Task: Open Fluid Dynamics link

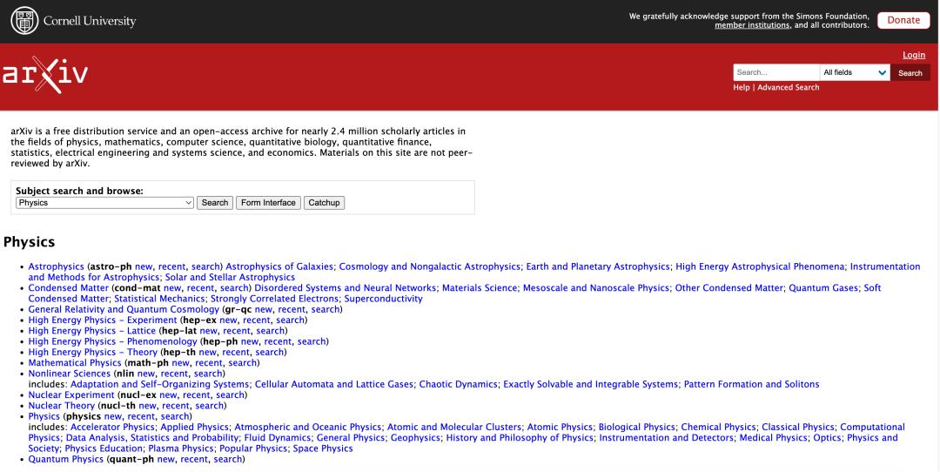Action: coord(277,438)
